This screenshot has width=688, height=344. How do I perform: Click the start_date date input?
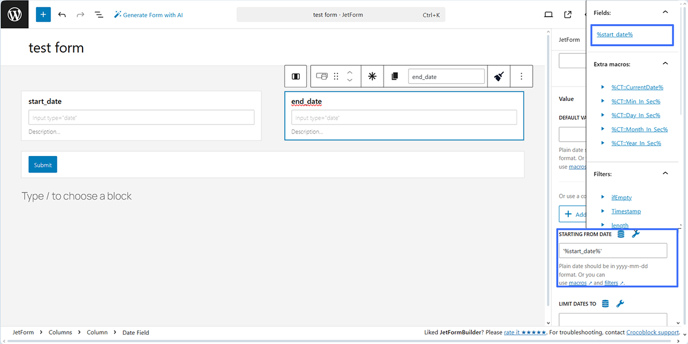coord(141,118)
